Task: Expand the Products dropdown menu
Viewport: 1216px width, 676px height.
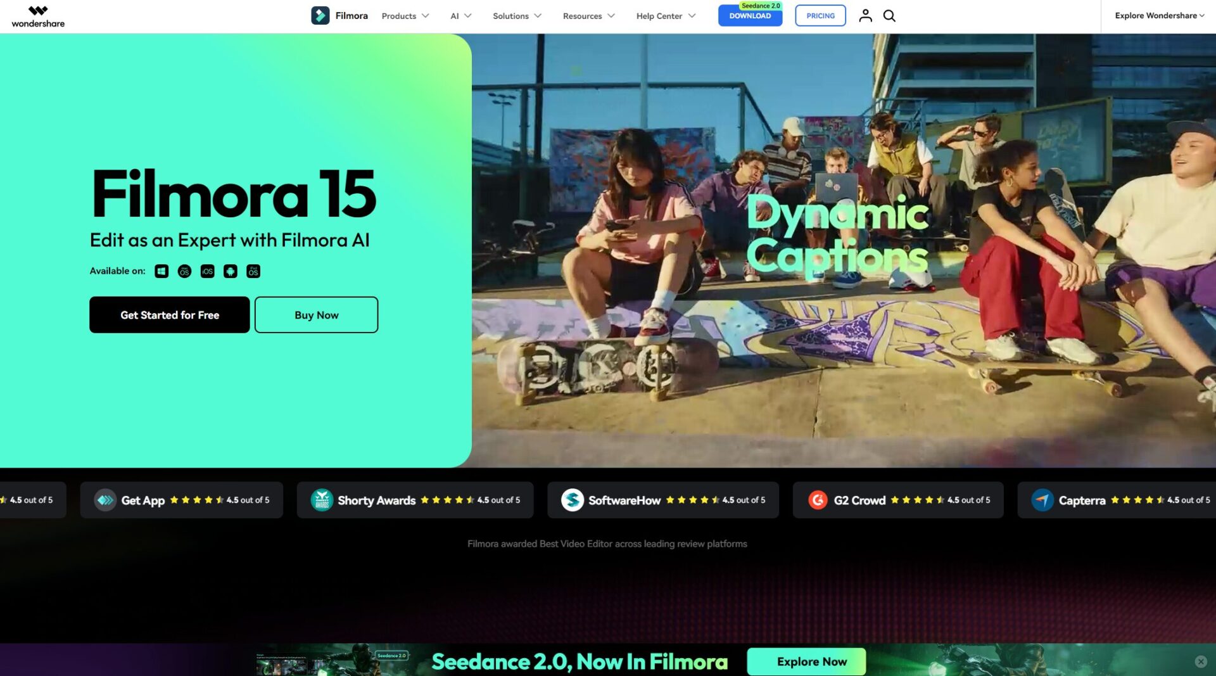Action: pos(405,16)
